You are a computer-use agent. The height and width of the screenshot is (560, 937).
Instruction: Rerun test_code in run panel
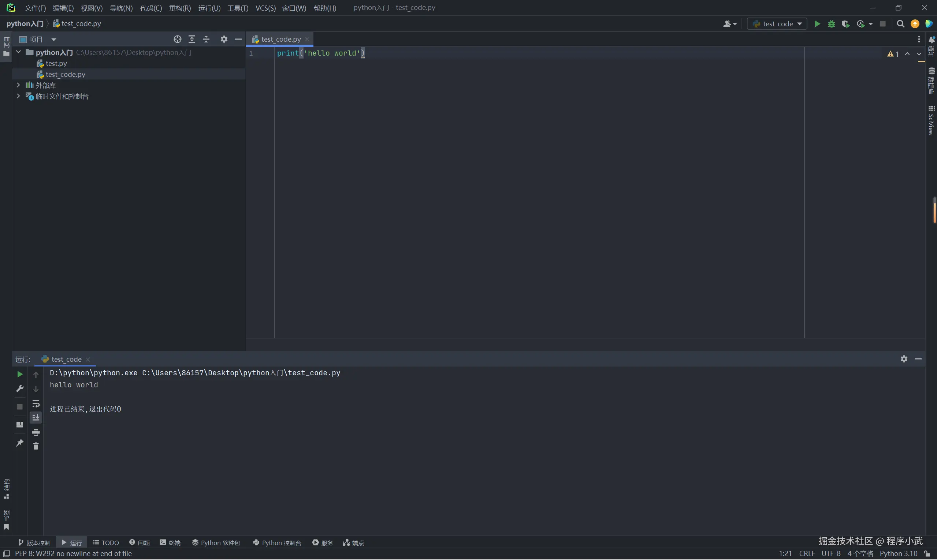coord(20,374)
